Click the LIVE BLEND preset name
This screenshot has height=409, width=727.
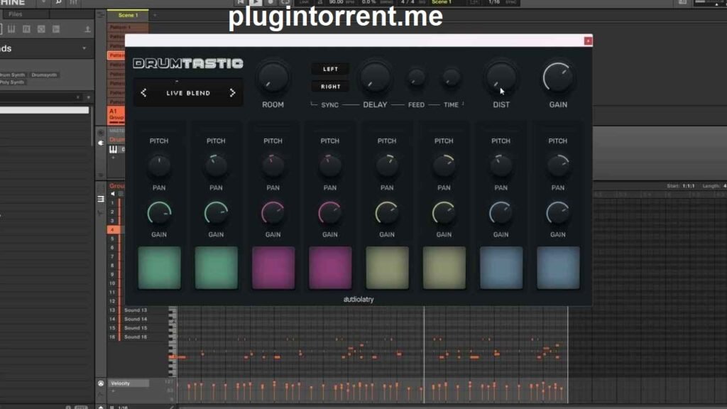tap(188, 93)
